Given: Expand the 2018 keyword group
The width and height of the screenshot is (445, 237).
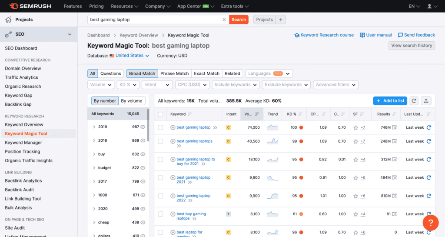Looking at the screenshot, I should click(x=94, y=140).
